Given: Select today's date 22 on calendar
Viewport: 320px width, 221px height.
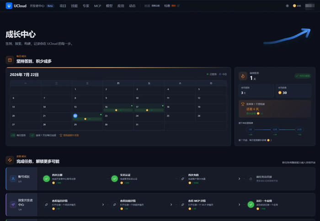Looking at the screenshot, I should tap(75, 116).
